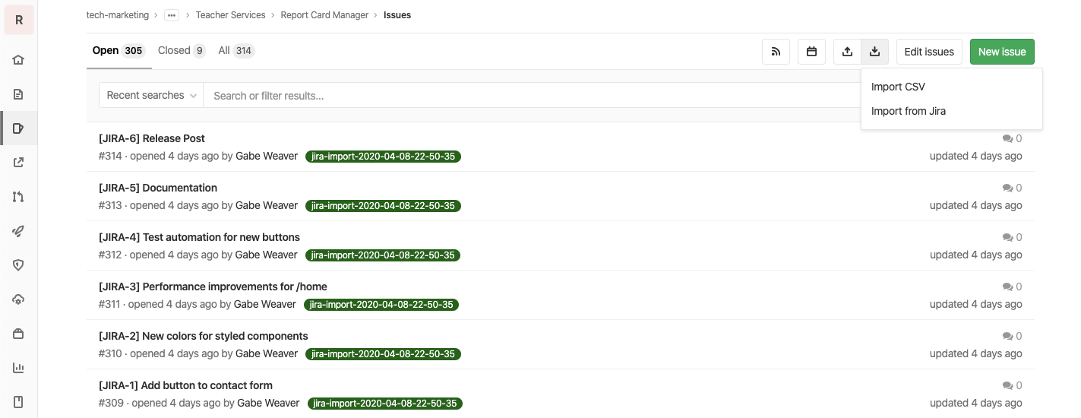1081x418 pixels.
Task: Click the Edit issues button
Action: (x=929, y=52)
